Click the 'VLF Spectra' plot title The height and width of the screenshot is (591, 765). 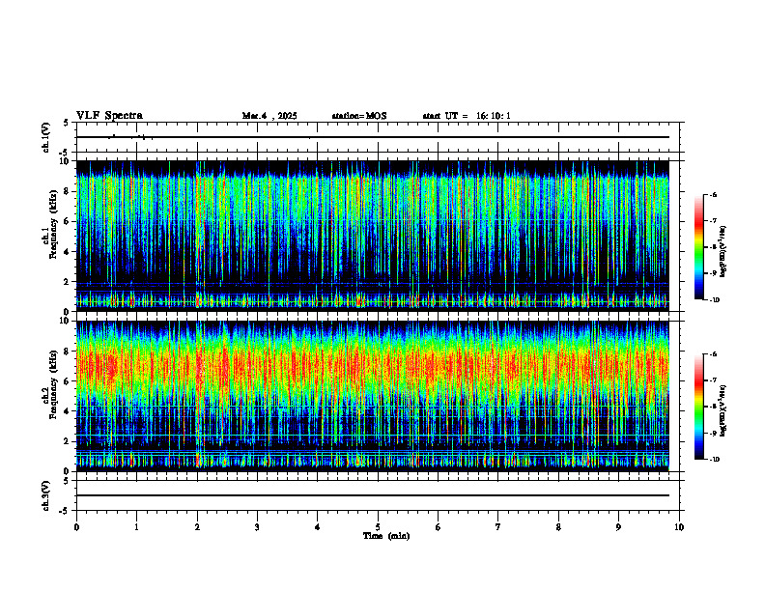[109, 116]
